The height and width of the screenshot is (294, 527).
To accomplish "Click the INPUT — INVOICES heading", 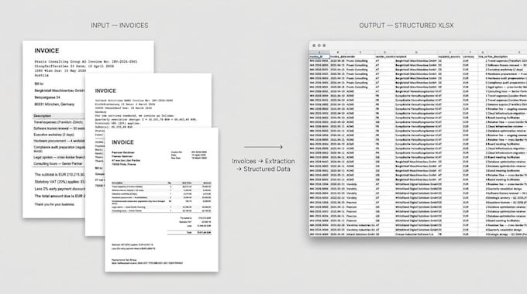I will [119, 26].
